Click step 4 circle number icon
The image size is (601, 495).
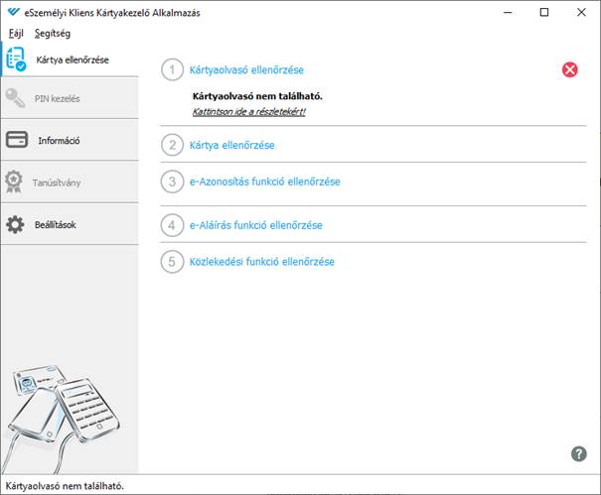coord(172,225)
